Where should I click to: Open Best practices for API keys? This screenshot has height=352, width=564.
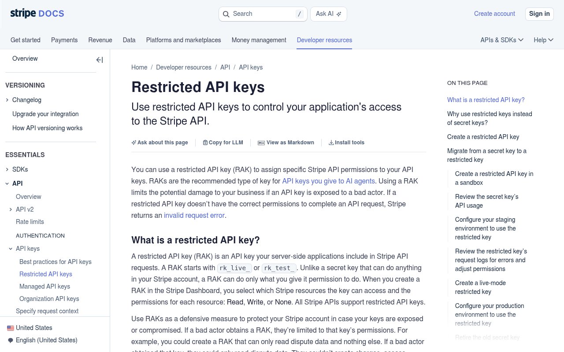pyautogui.click(x=56, y=262)
